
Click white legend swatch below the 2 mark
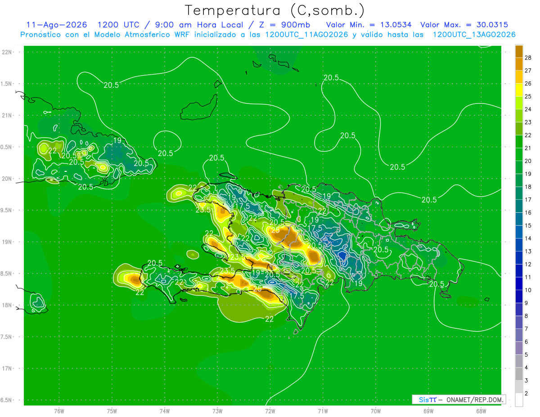coord(519,400)
